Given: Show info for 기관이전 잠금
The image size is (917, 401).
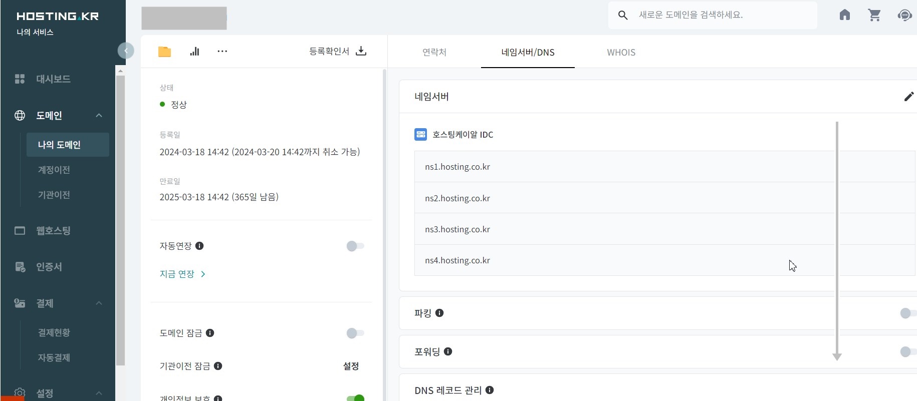Looking at the screenshot, I should [218, 366].
